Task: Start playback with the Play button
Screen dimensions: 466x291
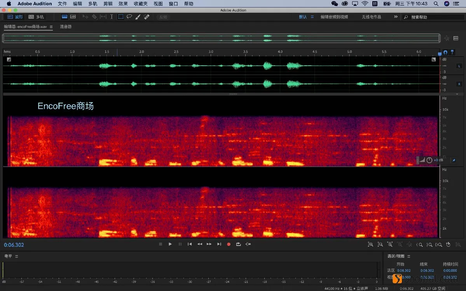Action: coord(170,244)
